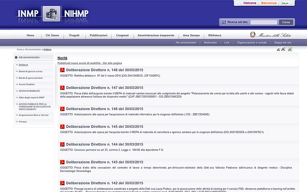Click Home in the breadcrumb
Screen dimensions: 307x192
point(19,49)
